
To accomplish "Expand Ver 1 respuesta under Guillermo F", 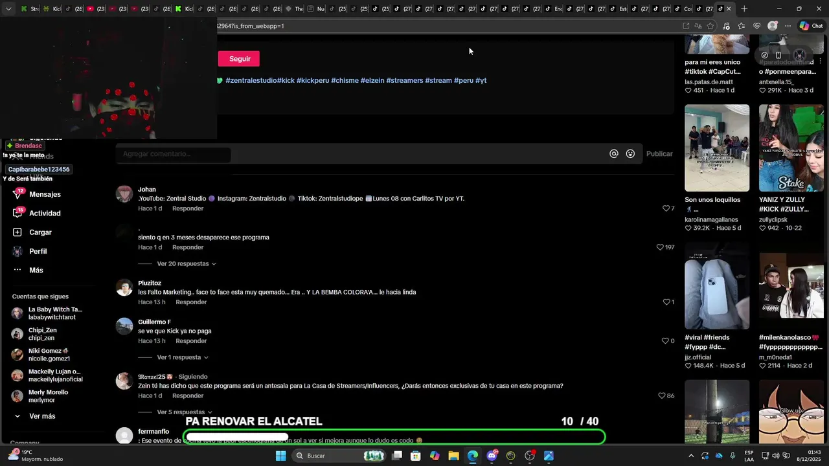I will [x=183, y=357].
